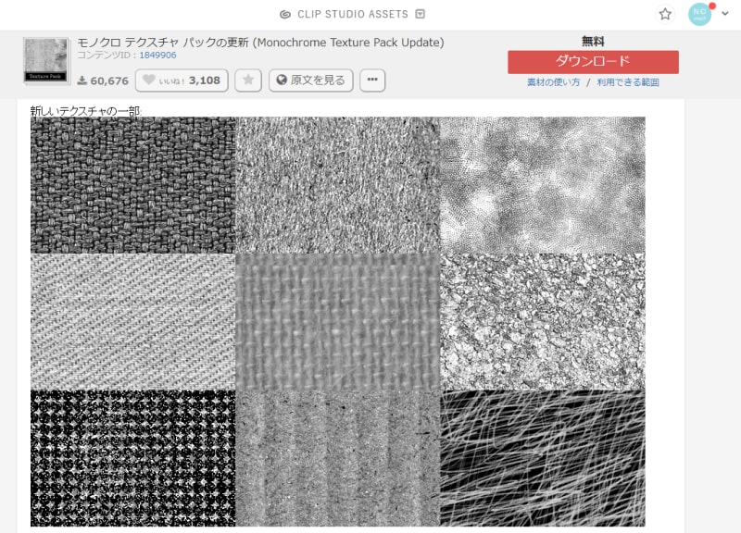Screen dimensions: 741x533
Task: Open the 利用できる範囲 link
Action: click(x=628, y=82)
